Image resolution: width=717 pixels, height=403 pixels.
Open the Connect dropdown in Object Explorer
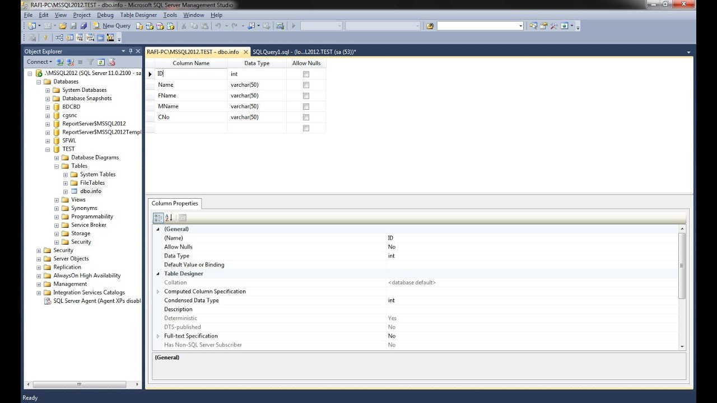pyautogui.click(x=40, y=62)
